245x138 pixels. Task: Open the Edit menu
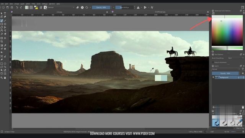point(7,4)
